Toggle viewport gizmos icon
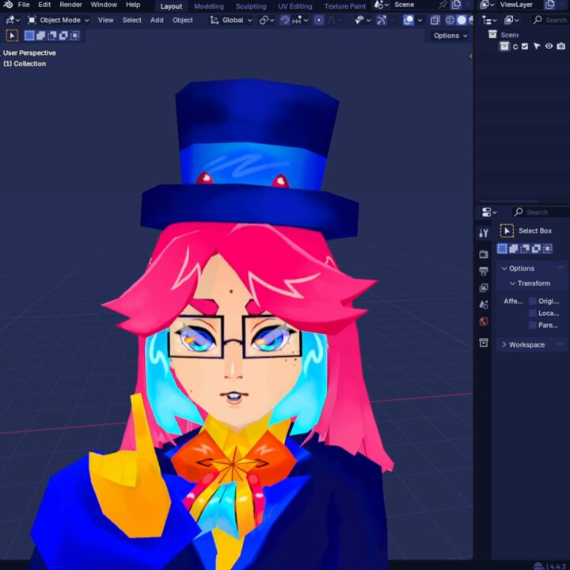570x570 pixels. (x=381, y=20)
